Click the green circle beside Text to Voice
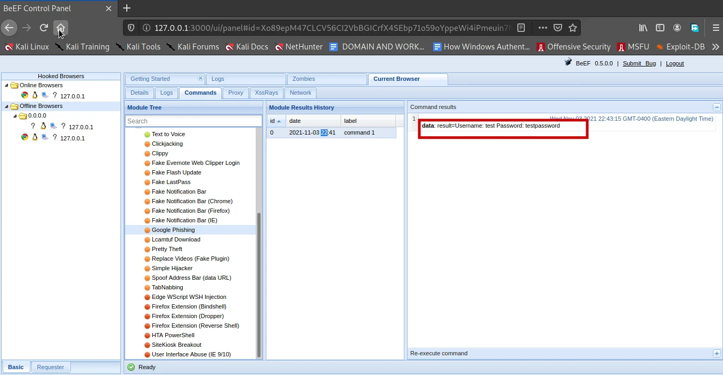The image size is (723, 375). coord(147,134)
